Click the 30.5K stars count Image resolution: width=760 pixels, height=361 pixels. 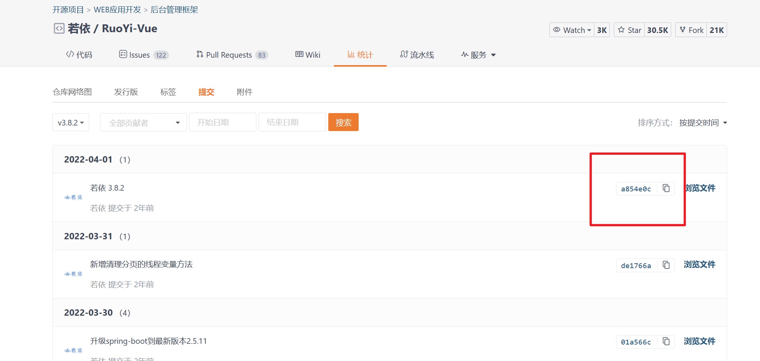coord(658,30)
